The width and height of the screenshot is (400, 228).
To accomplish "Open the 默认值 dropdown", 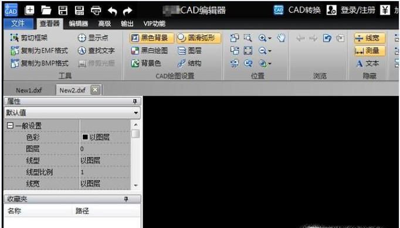I will 135,113.
